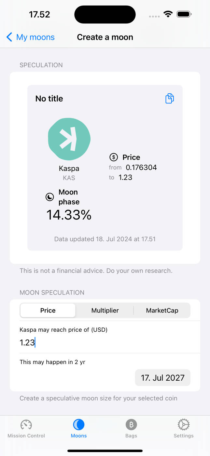Tap the Moon phase crescent icon
Viewport: 210px width, 456px height.
(49, 197)
